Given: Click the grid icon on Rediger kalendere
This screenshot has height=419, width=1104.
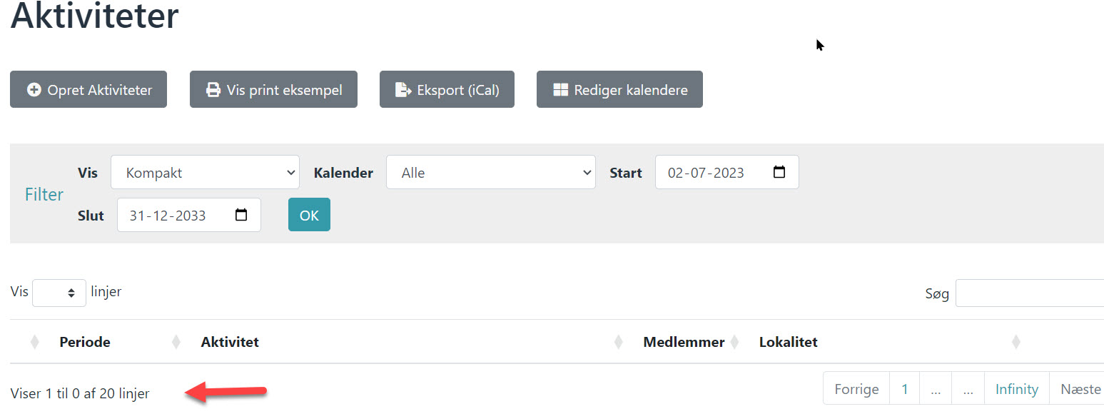Looking at the screenshot, I should click(x=561, y=90).
